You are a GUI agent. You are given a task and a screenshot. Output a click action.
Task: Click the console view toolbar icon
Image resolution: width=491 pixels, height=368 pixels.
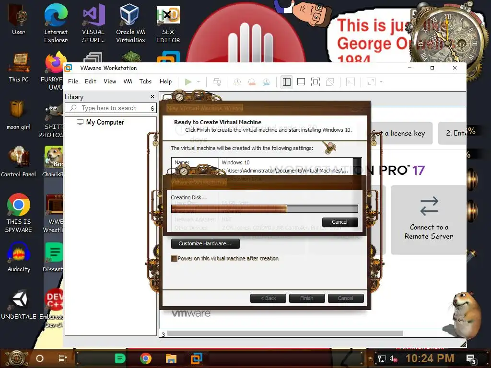pyautogui.click(x=351, y=82)
